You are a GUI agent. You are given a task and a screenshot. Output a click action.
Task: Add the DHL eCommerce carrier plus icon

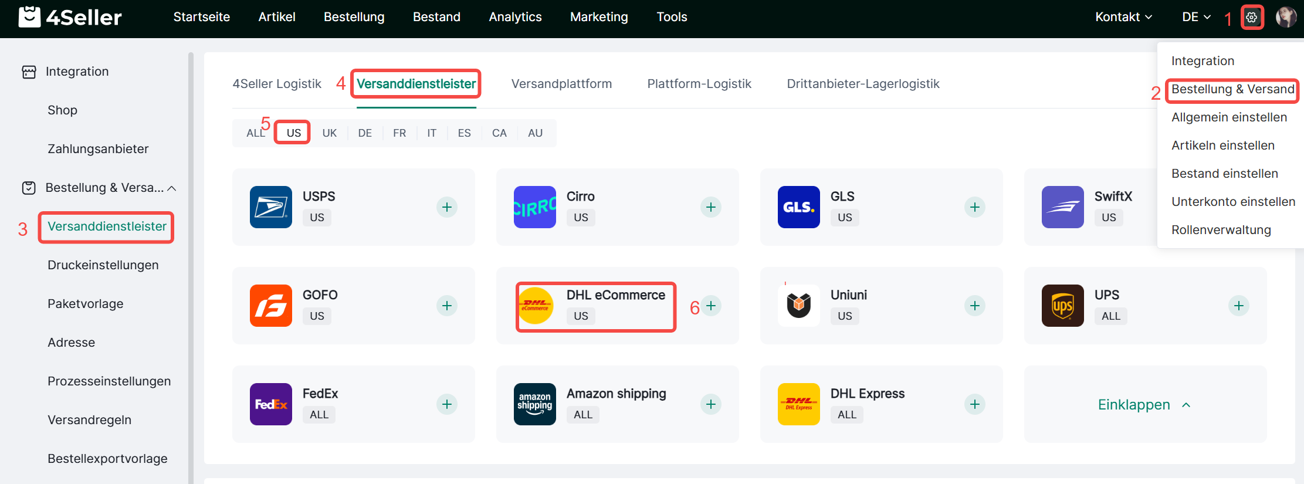(711, 306)
